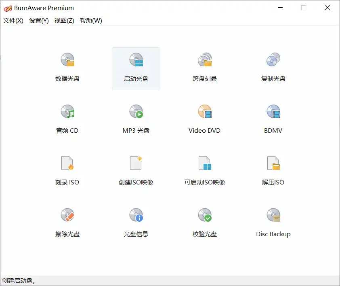Select the 擦除光盘 erase disc tool
Screen dimensions: 340x286
[x=67, y=224]
